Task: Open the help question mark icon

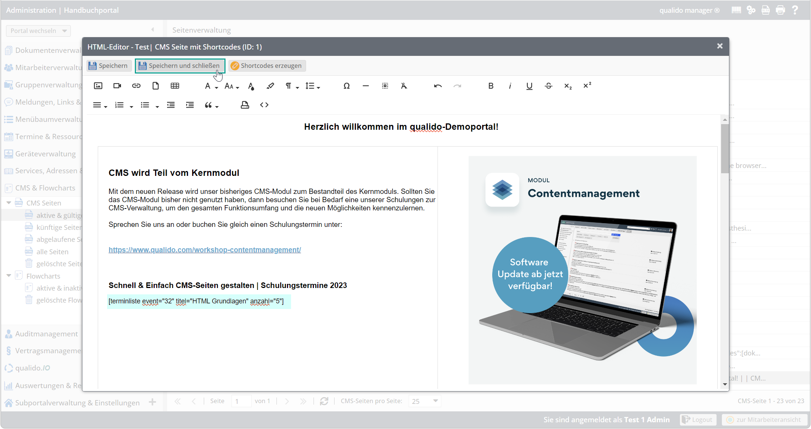Action: pos(795,10)
